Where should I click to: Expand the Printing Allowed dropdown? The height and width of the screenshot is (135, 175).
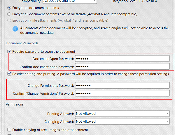pyautogui.click(x=122, y=114)
